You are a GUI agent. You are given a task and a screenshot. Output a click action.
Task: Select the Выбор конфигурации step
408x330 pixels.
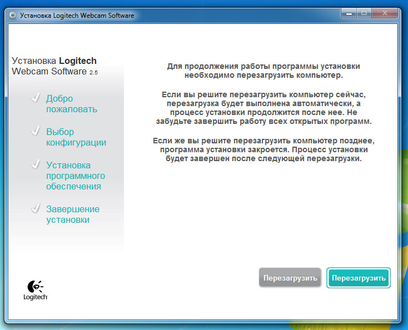click(x=76, y=137)
